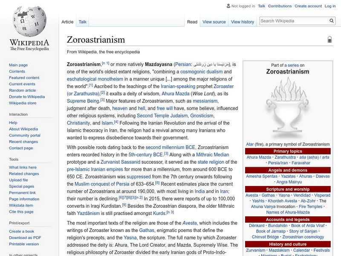Switch to the Talk tab

(82, 22)
